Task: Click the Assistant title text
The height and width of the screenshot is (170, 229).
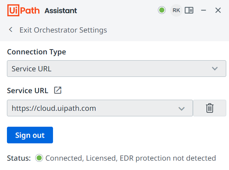Action: 61,11
